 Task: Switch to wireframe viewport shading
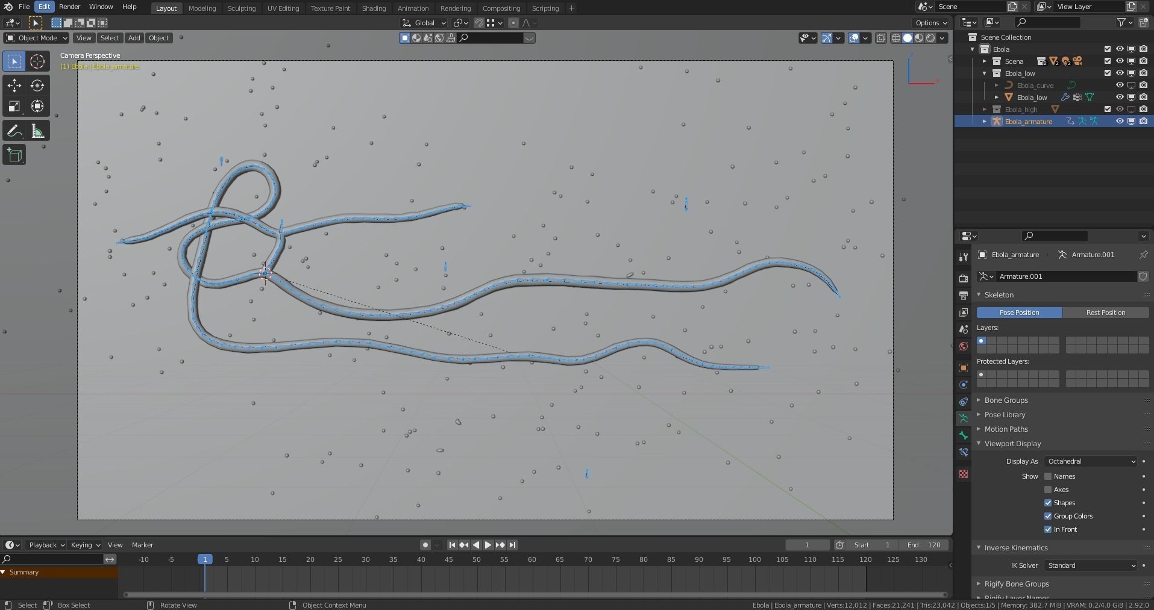(x=896, y=38)
